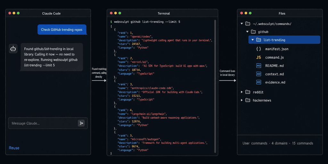The image size is (328, 164).
Task: Close the Claude Code window with red button
Action: [10, 13]
